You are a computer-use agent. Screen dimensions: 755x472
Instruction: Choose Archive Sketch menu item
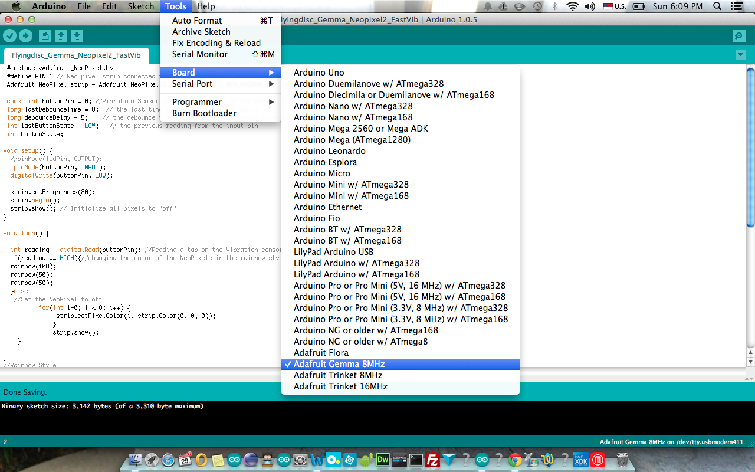221,32
